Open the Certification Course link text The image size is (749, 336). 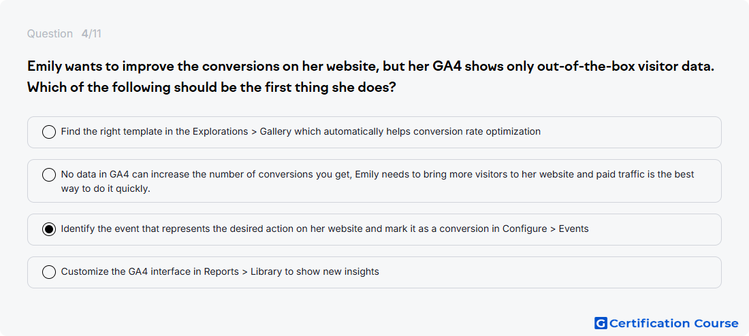pos(673,324)
